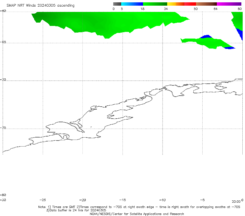Click the color bar label '18'
245x216 pixels.
pos(142,9)
